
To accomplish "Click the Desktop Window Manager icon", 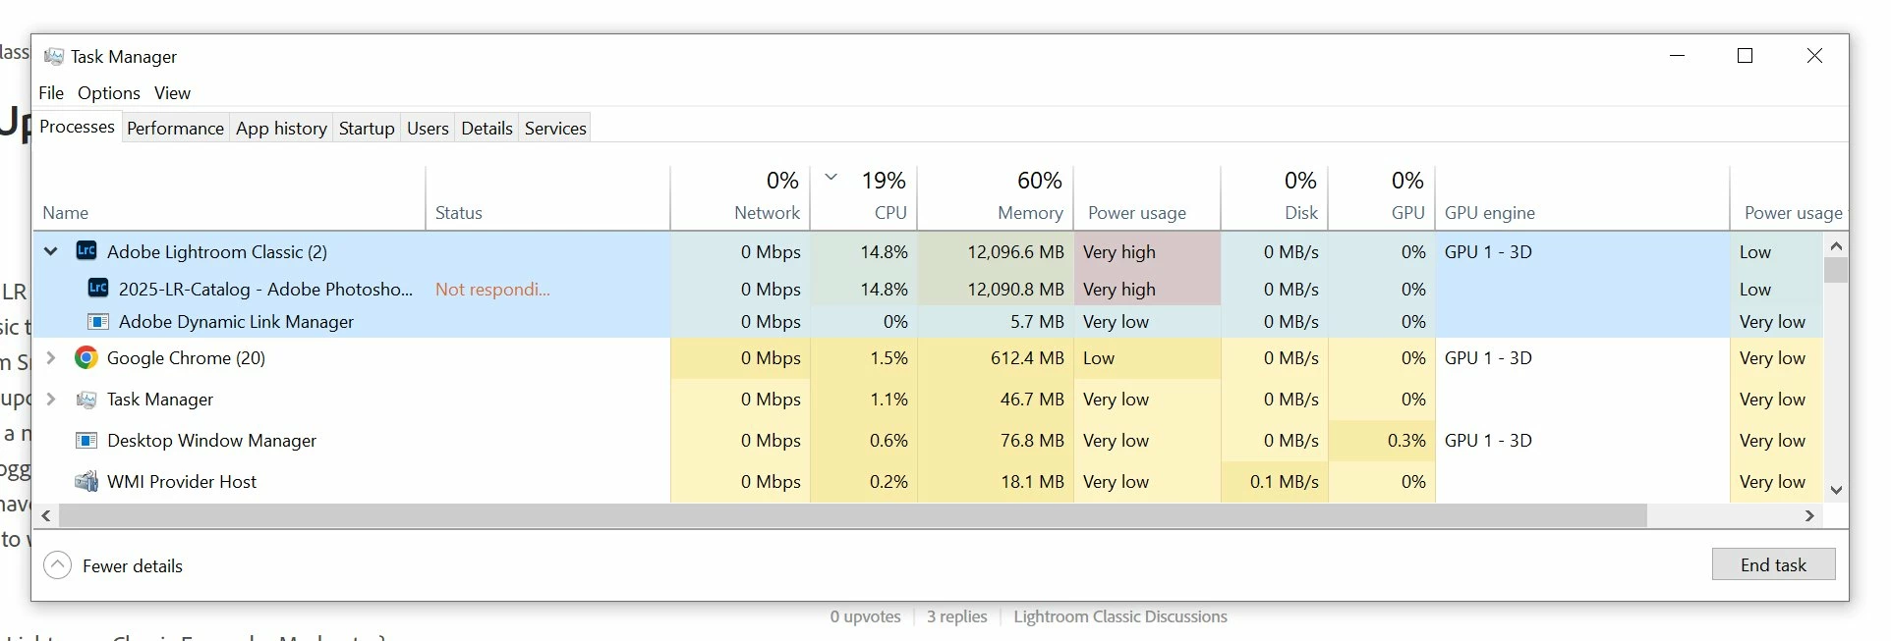I will pos(86,441).
